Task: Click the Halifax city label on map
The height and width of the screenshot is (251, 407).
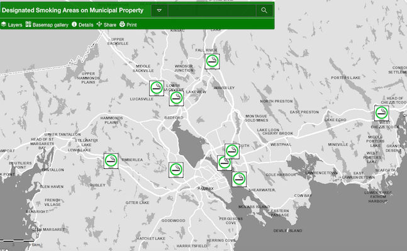Action: point(206,188)
